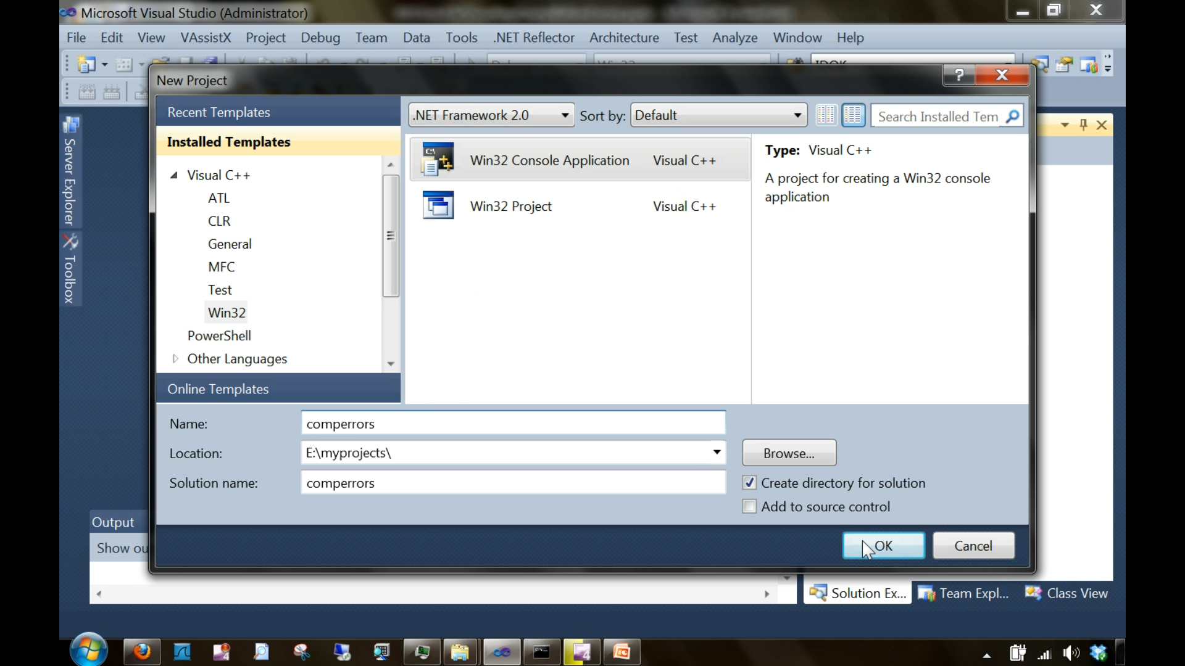This screenshot has height=666, width=1185.
Task: Pin the panel using the pin icon
Action: [x=1084, y=125]
